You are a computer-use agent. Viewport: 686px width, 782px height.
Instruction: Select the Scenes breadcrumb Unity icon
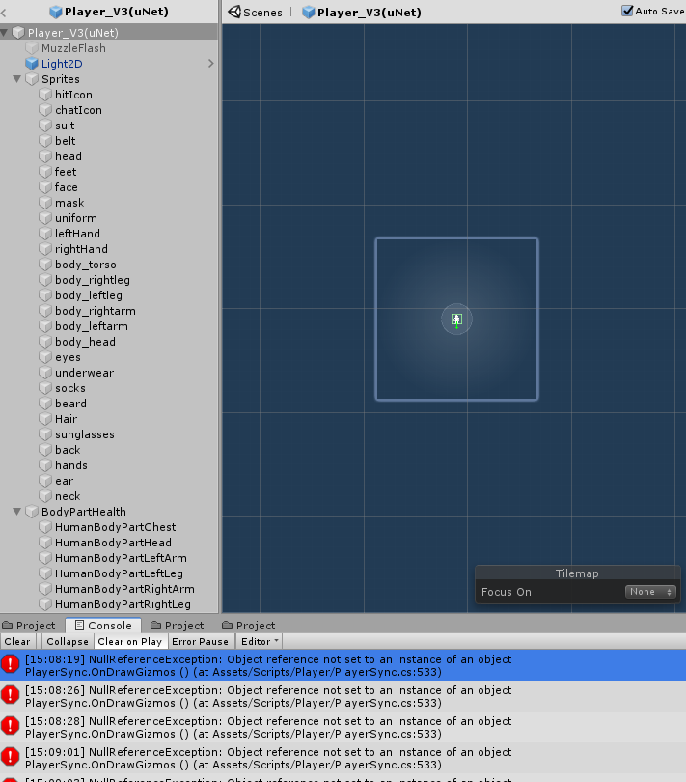[x=234, y=12]
